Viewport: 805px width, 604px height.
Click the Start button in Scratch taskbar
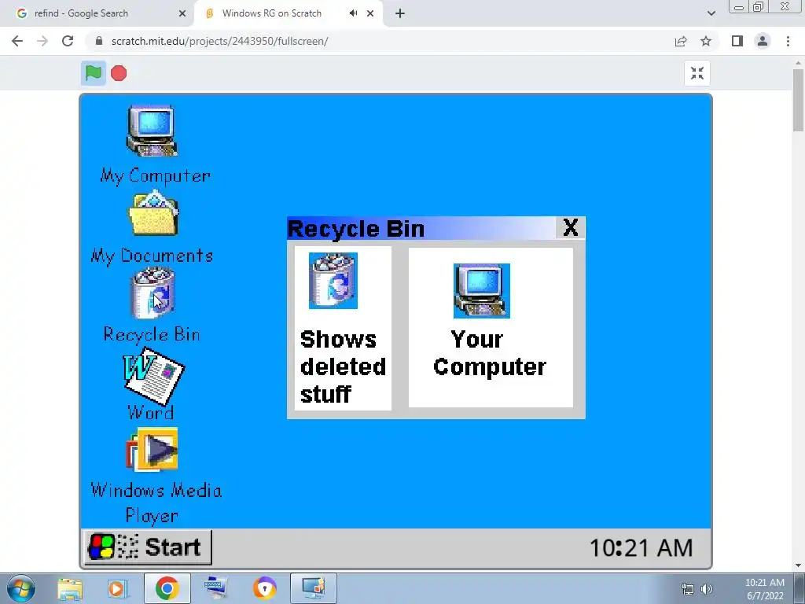coord(148,547)
